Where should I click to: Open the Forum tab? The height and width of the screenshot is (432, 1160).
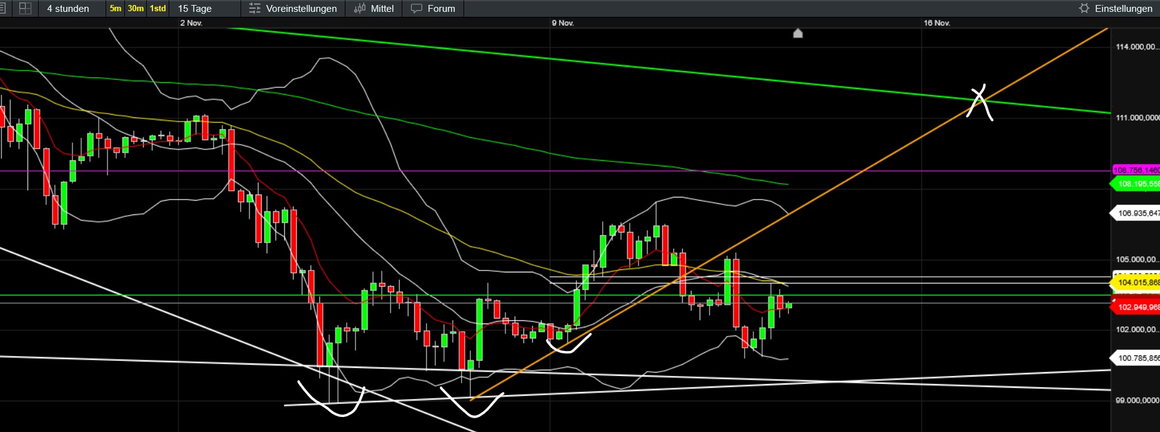click(441, 9)
